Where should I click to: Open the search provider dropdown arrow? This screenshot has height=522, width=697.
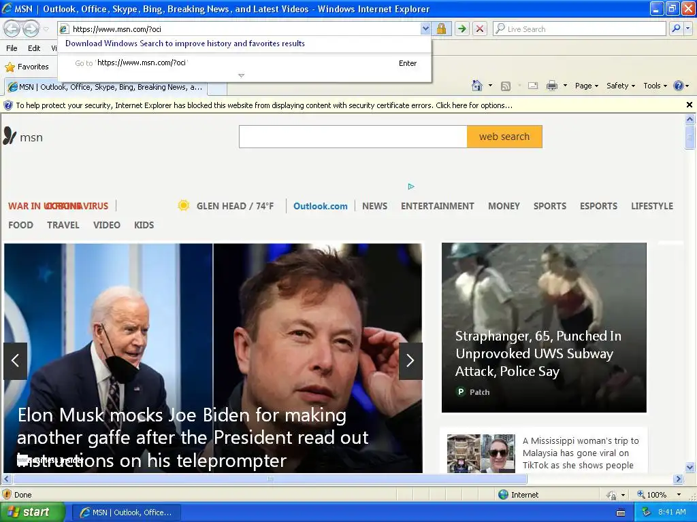[x=687, y=29]
